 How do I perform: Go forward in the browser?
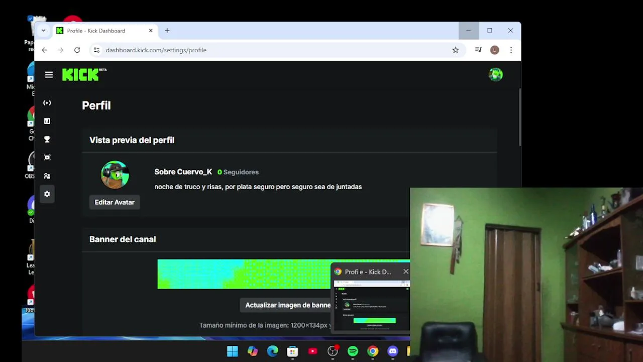click(61, 50)
